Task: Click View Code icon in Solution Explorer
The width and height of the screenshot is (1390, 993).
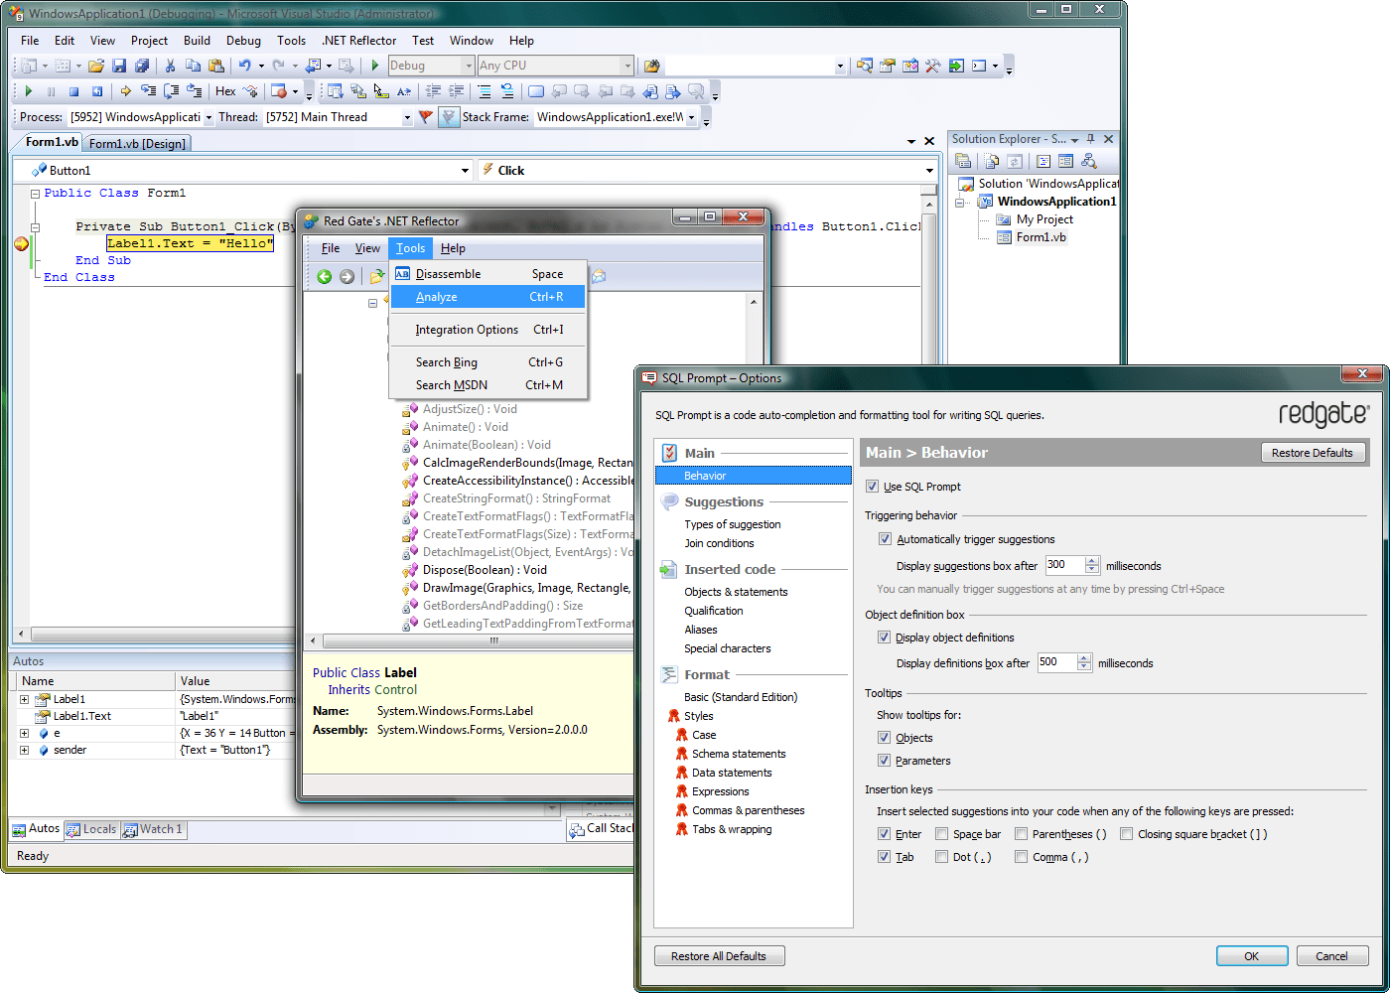Action: pos(1043,161)
